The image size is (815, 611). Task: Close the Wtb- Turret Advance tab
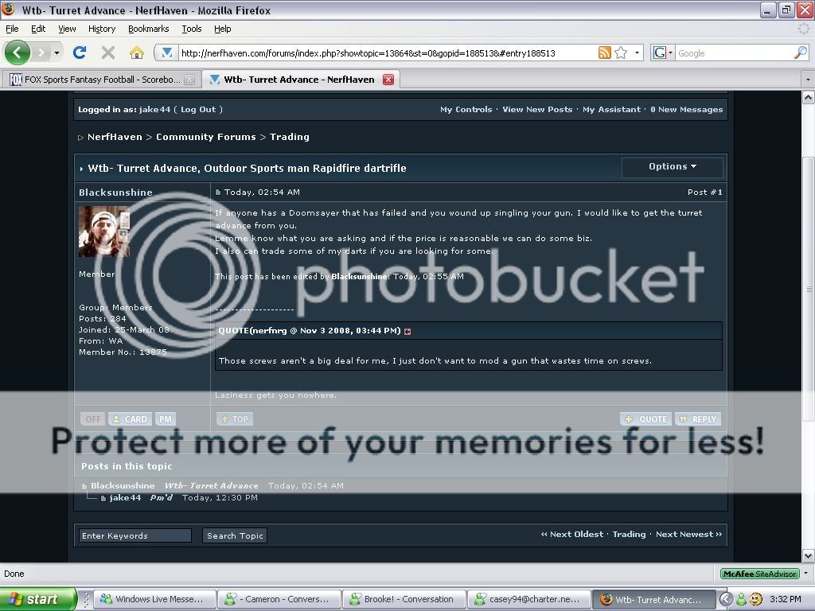[x=388, y=80]
